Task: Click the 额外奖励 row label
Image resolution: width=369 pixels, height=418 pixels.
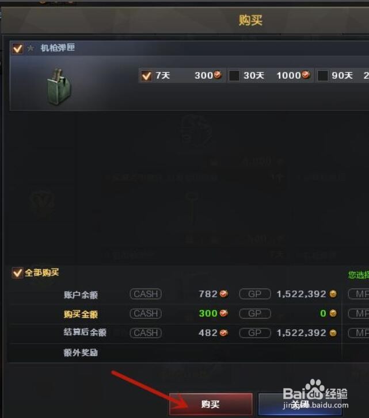Action: (81, 352)
